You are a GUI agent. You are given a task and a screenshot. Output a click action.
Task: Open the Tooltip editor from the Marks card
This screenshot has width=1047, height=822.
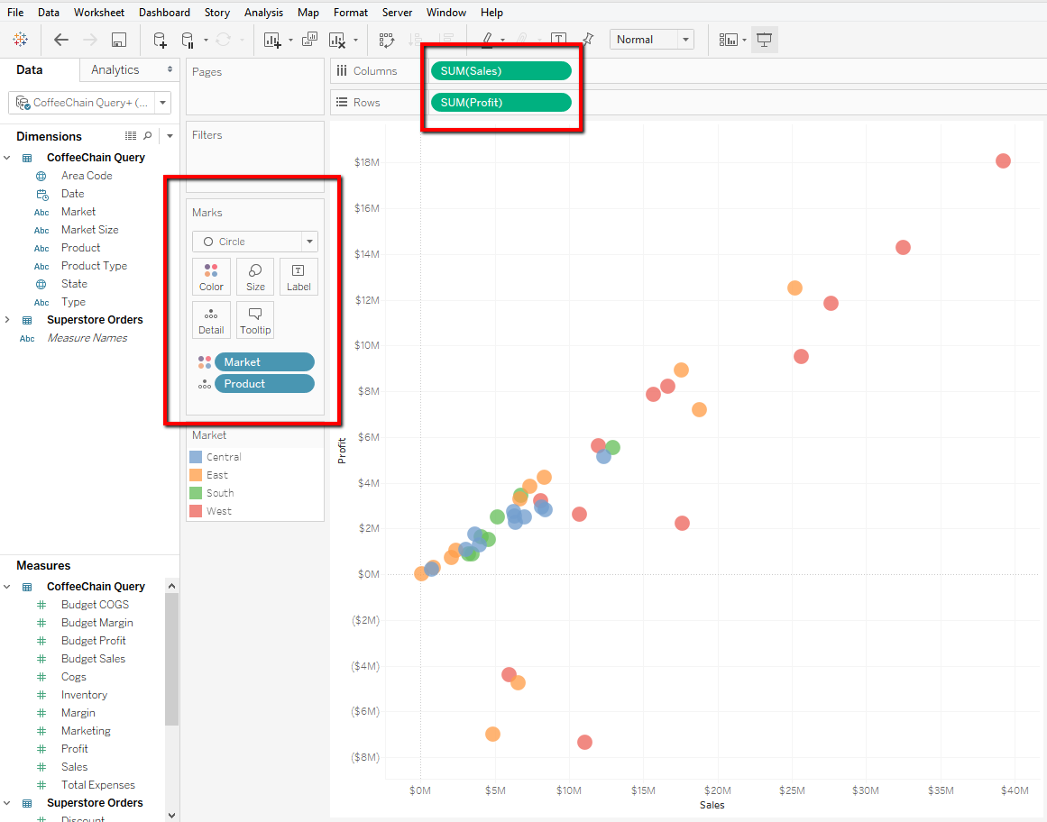click(254, 319)
